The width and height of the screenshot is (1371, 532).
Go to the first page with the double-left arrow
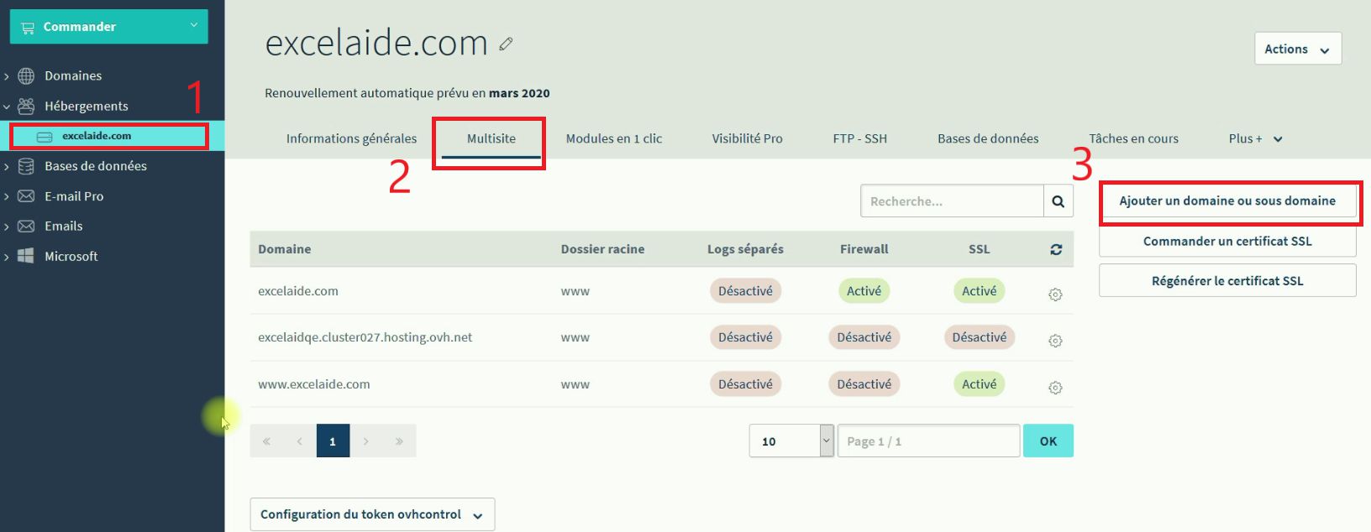click(266, 441)
